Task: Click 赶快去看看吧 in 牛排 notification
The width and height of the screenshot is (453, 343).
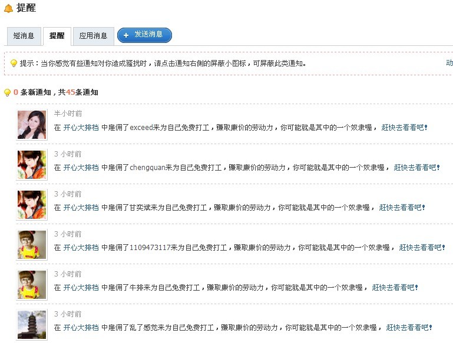Action: (x=395, y=288)
